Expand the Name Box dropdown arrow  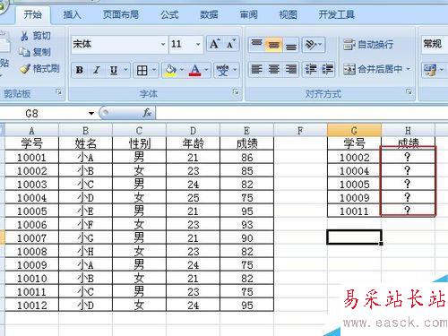(x=91, y=114)
